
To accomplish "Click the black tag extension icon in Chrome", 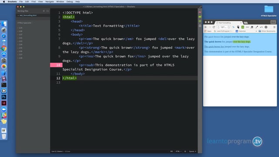I will 238,27.
